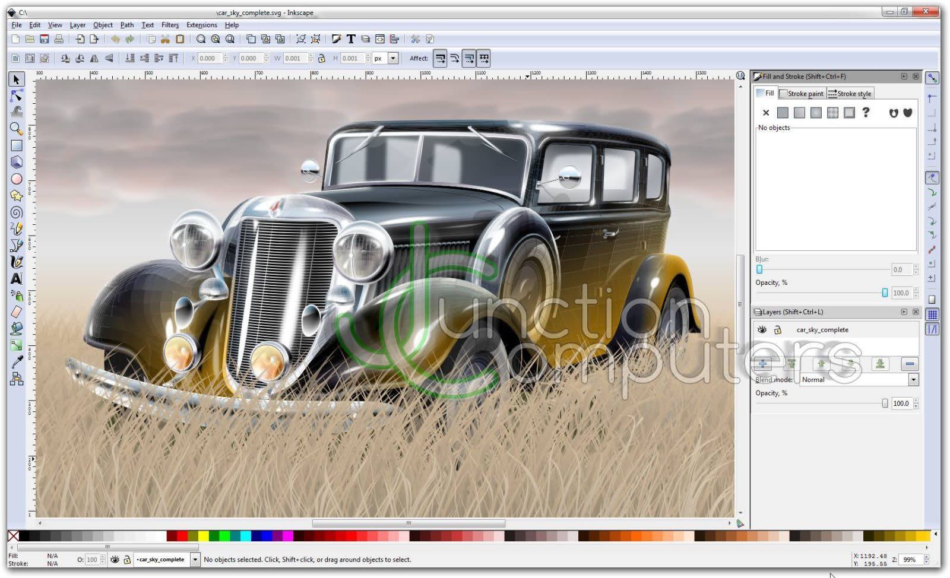Toggle lock on car_sky_complete layer
Image resolution: width=950 pixels, height=578 pixels.
pyautogui.click(x=777, y=330)
